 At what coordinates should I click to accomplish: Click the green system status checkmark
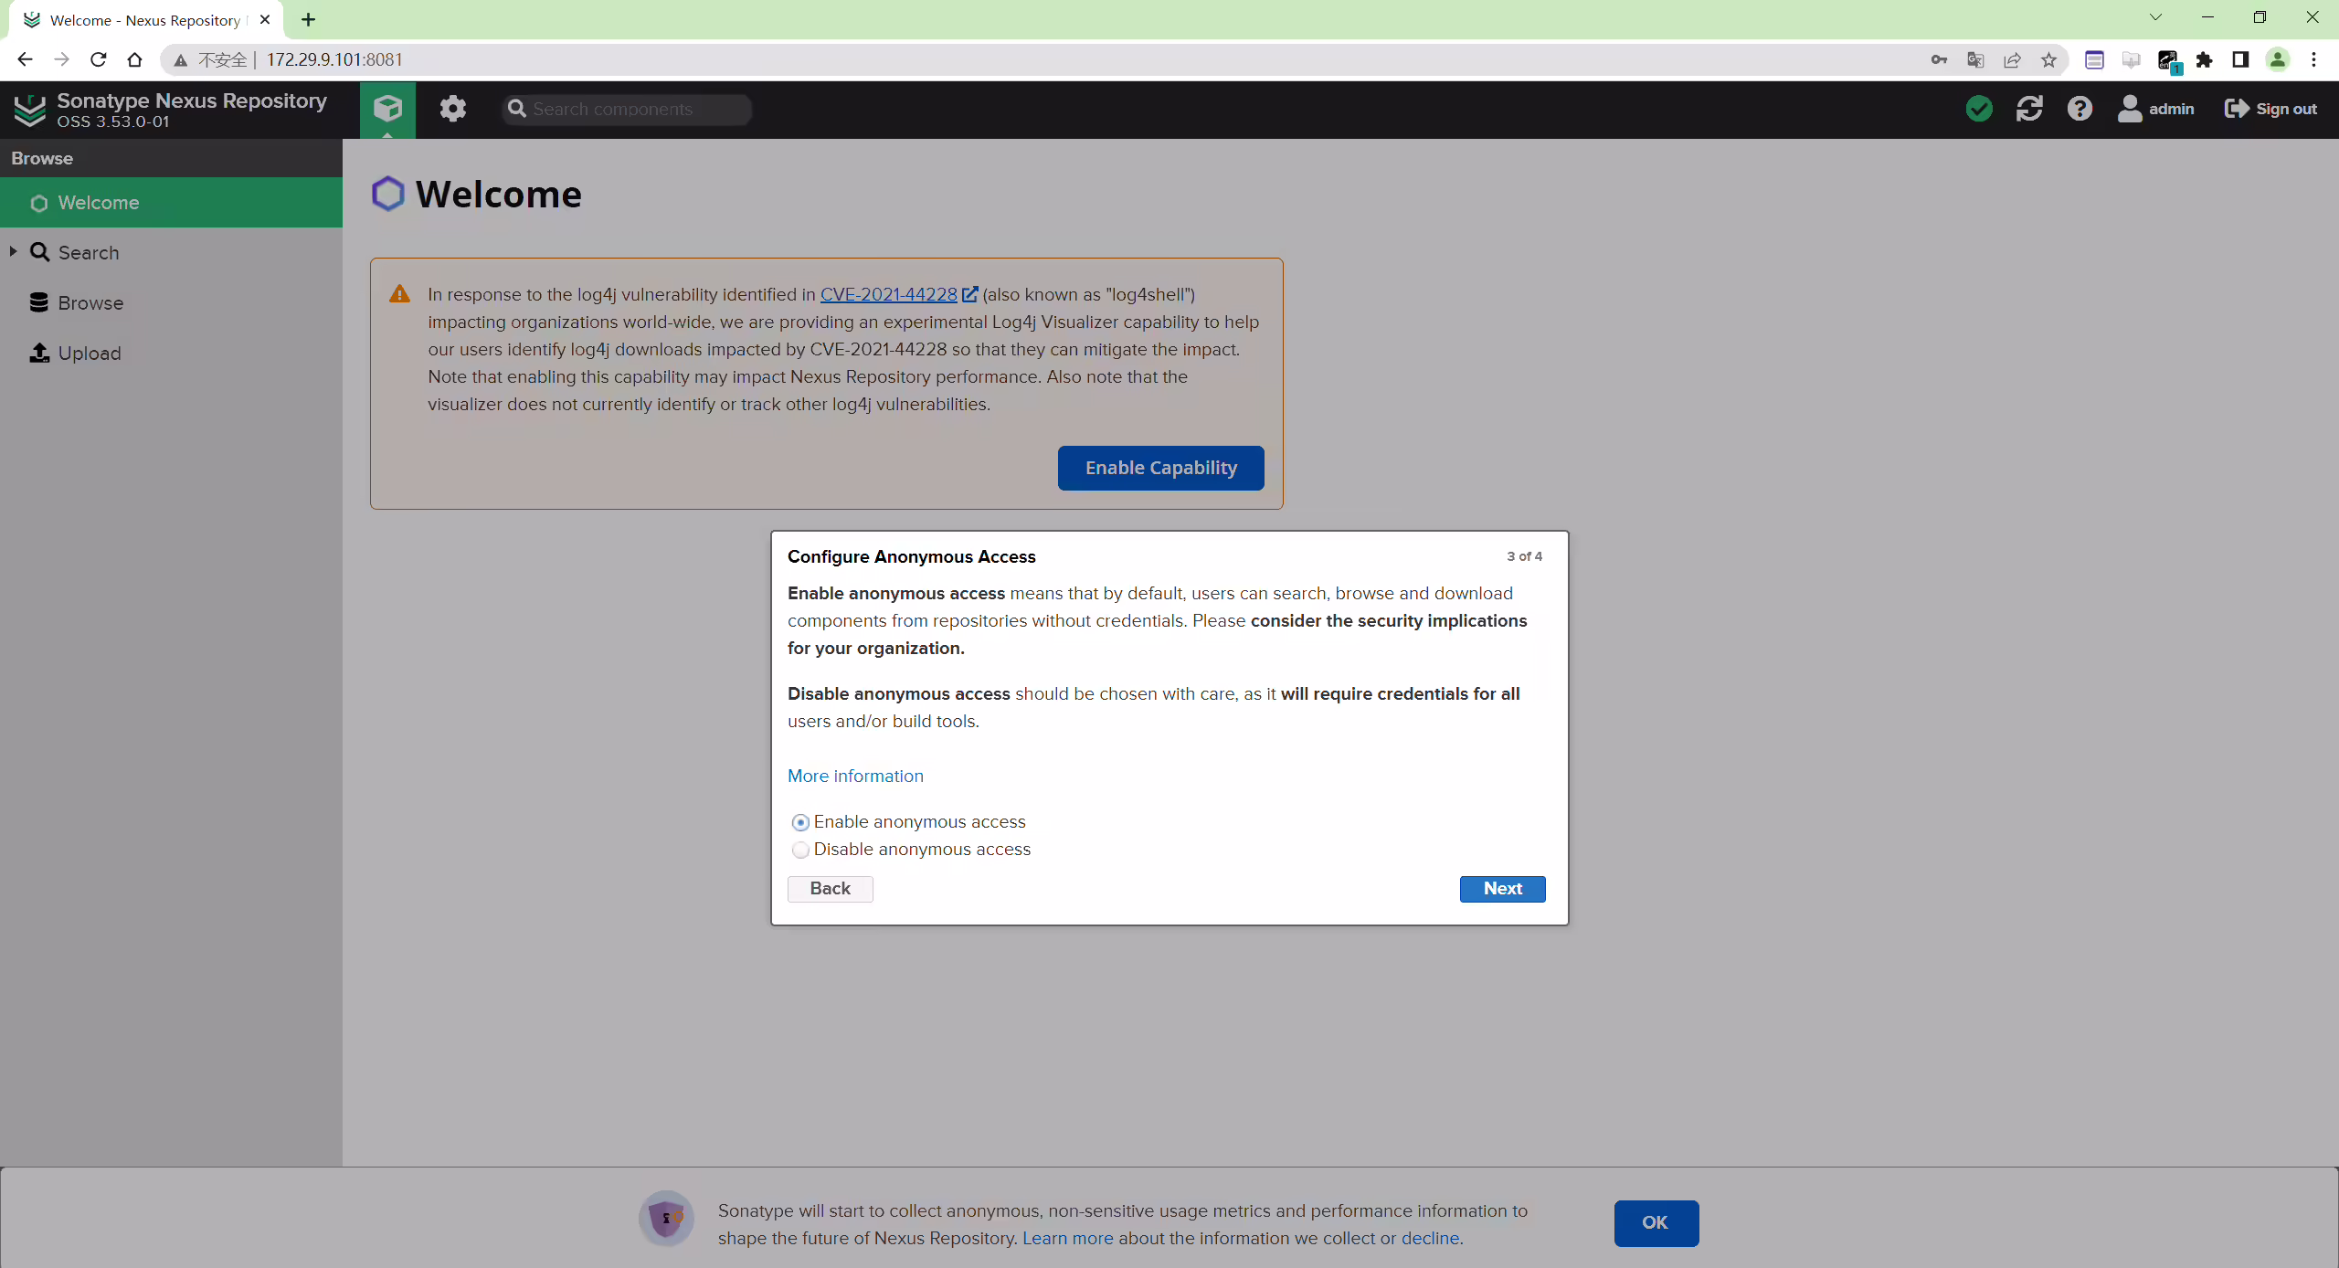click(1979, 109)
